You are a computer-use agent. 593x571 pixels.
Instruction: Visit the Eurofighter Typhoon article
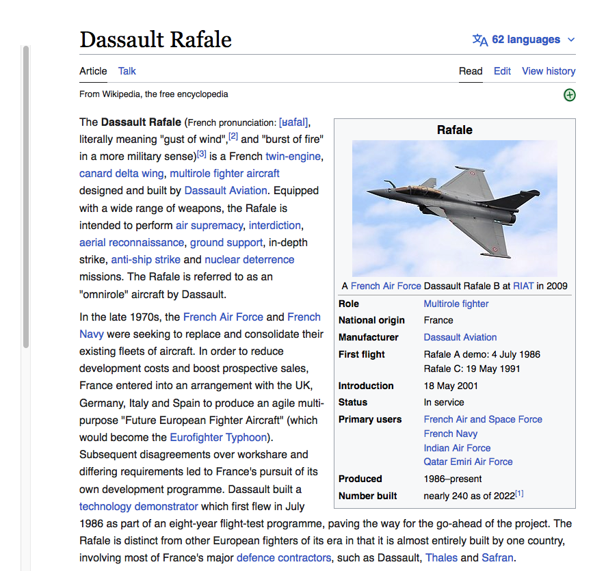218,438
